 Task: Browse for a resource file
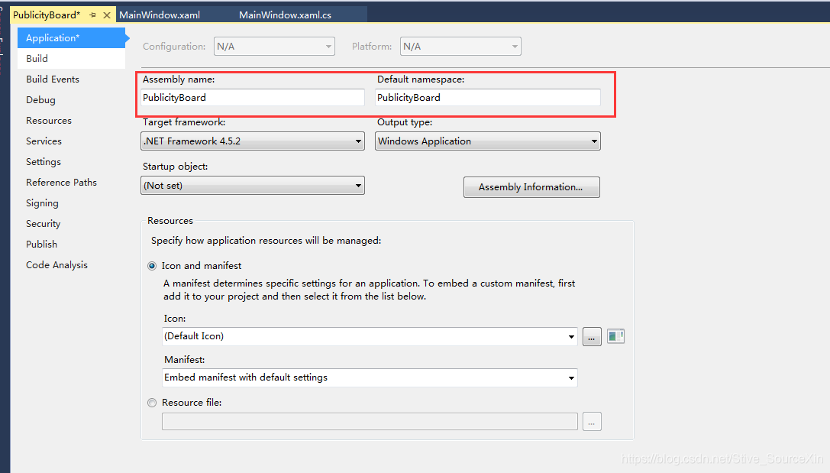[x=592, y=422]
